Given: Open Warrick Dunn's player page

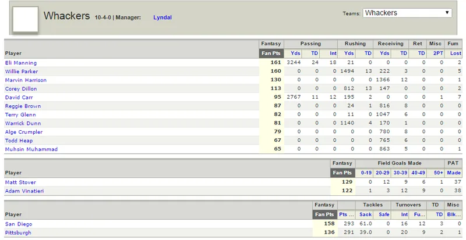Looking at the screenshot, I should point(23,123).
